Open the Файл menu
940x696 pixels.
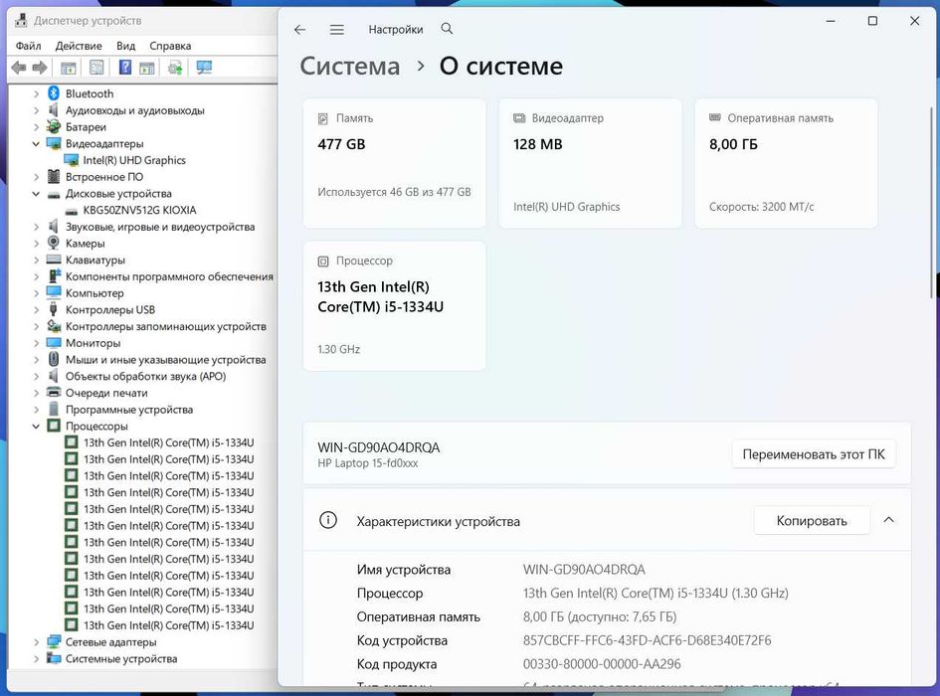pos(28,46)
